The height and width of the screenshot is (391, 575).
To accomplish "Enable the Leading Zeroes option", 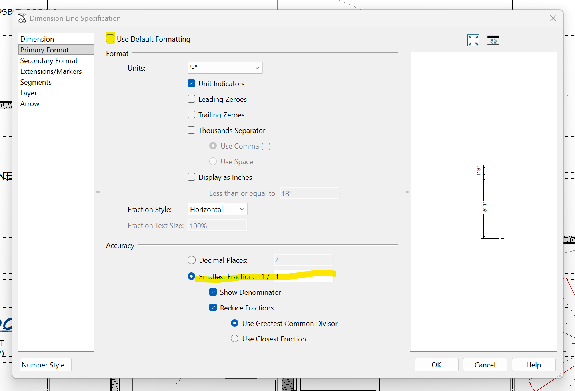I will tap(192, 99).
